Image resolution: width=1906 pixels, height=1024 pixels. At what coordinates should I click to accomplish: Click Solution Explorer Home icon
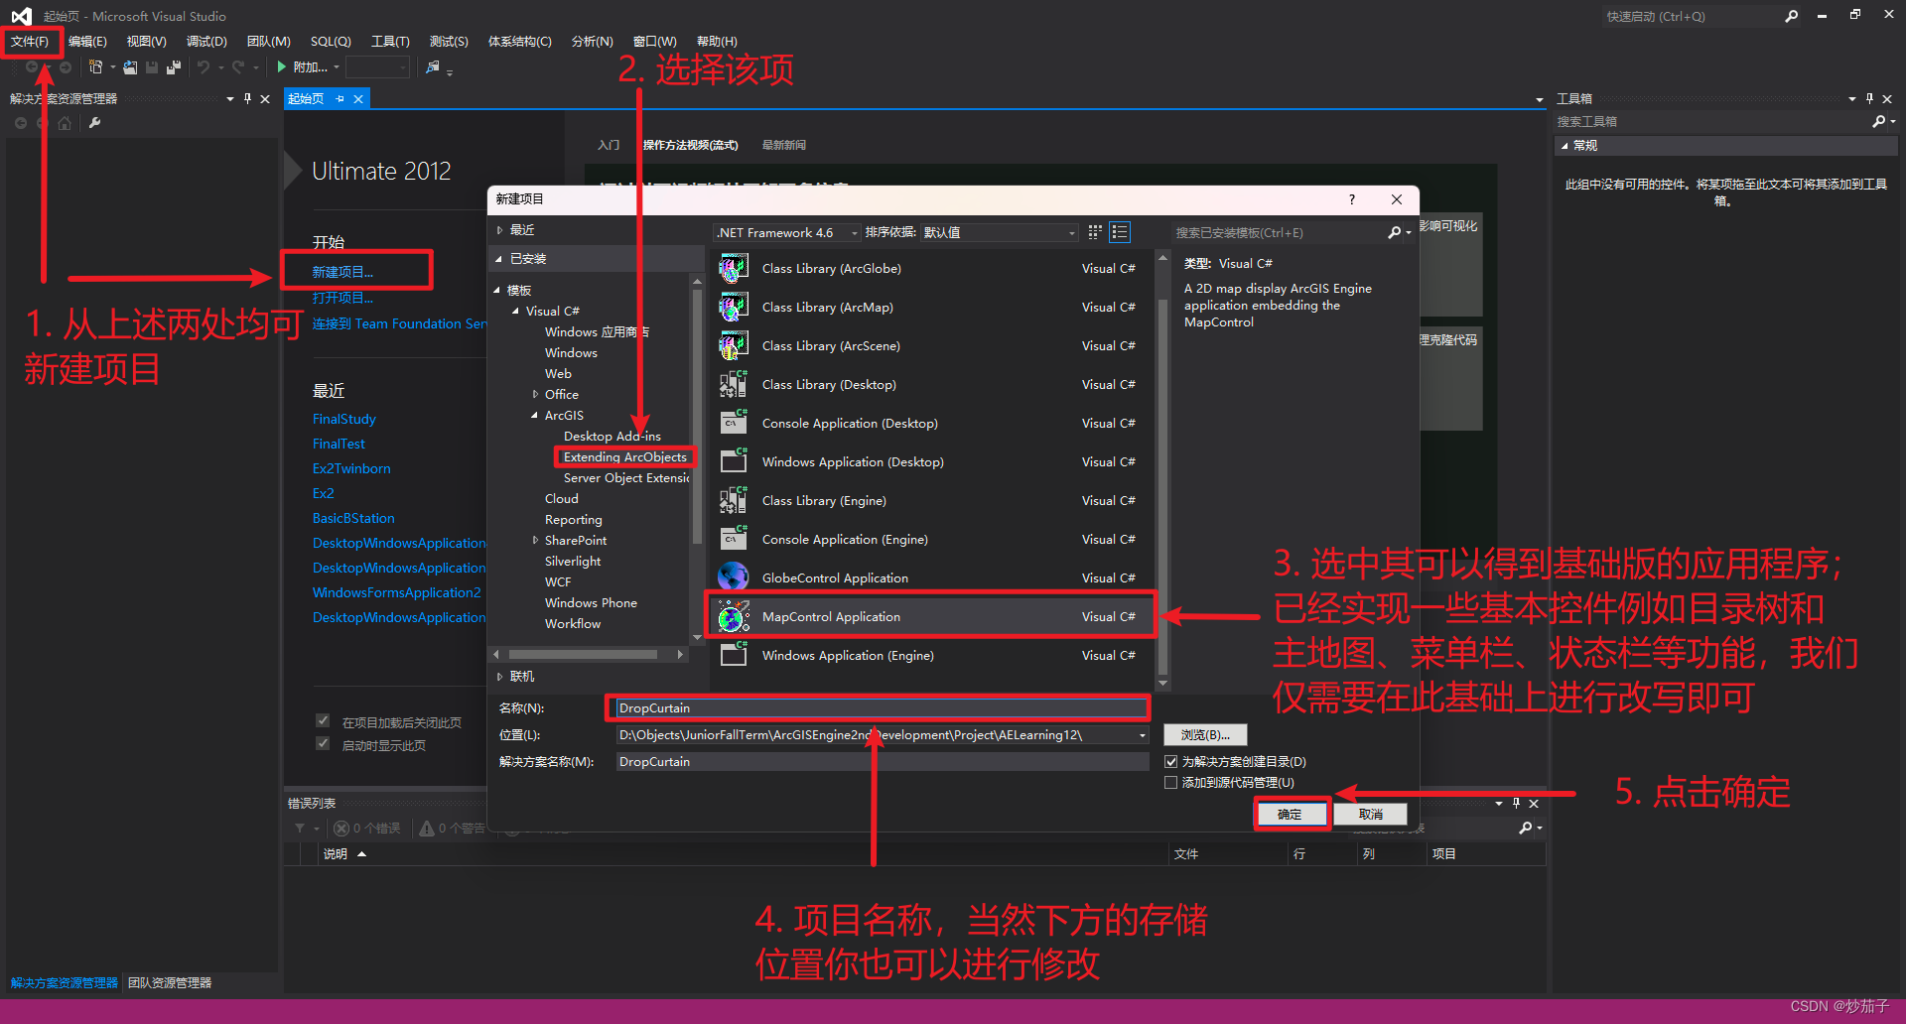coord(65,123)
